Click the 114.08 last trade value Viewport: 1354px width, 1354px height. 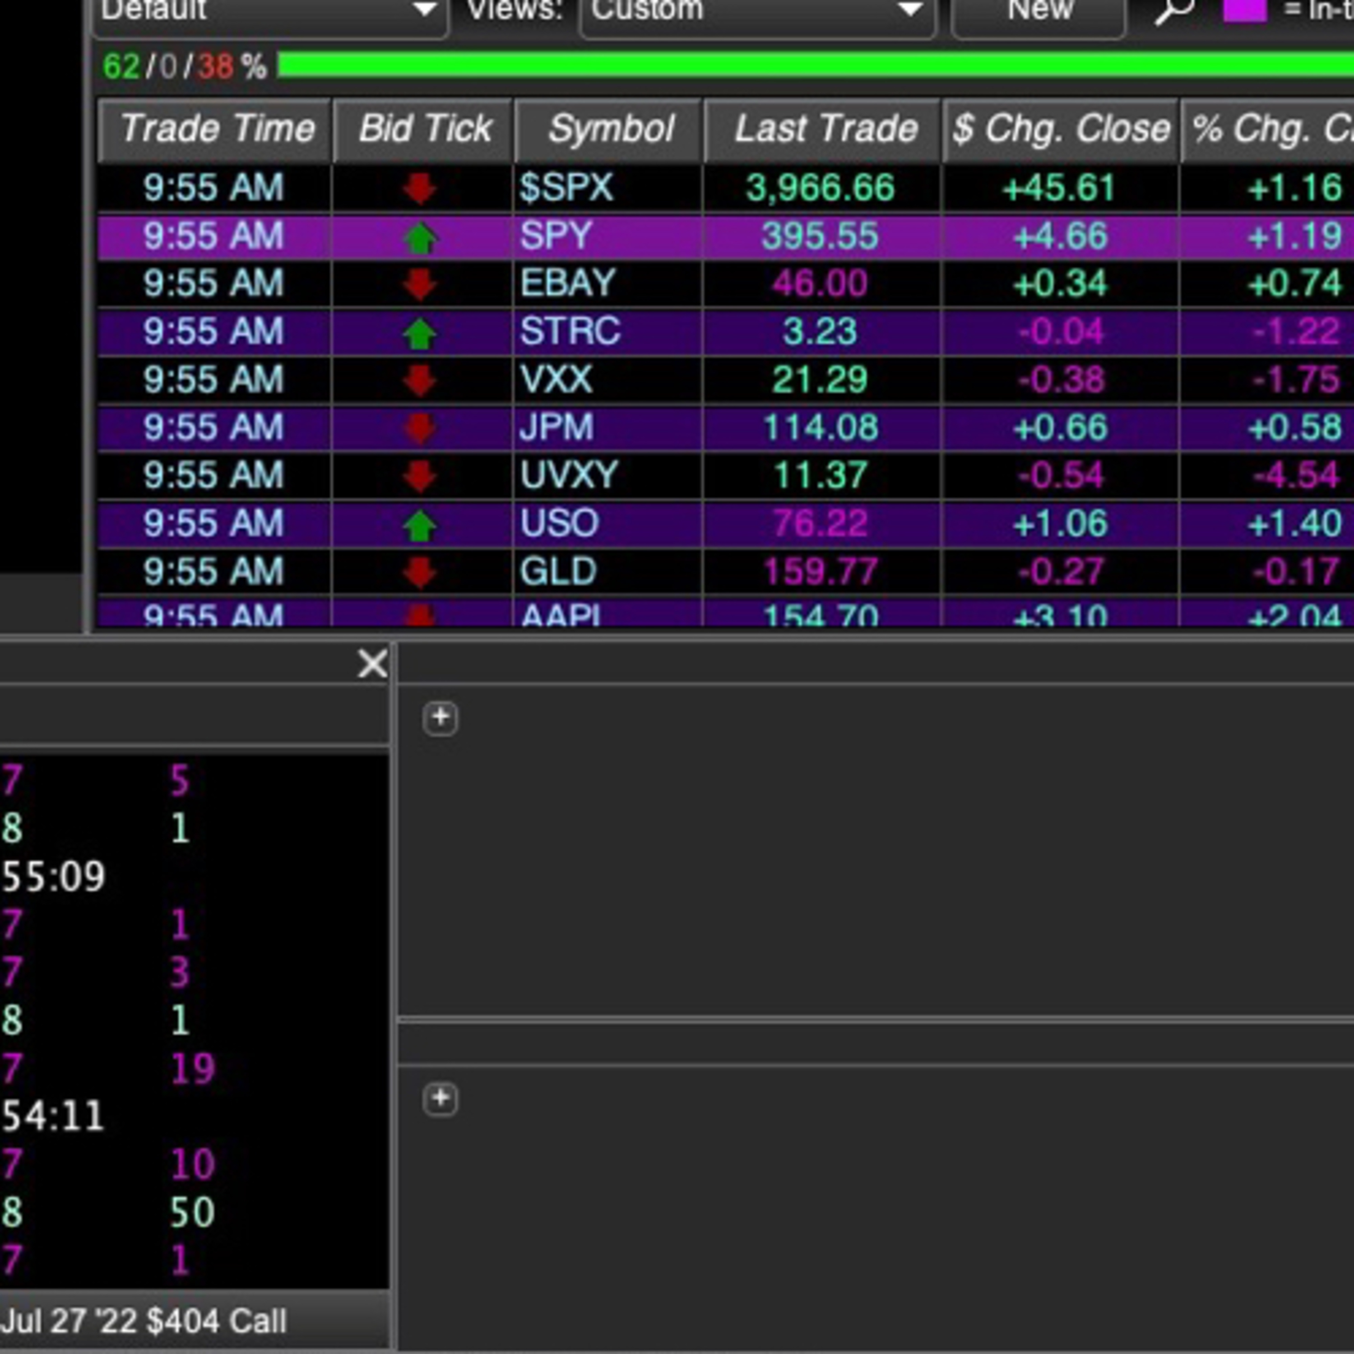[x=820, y=428]
